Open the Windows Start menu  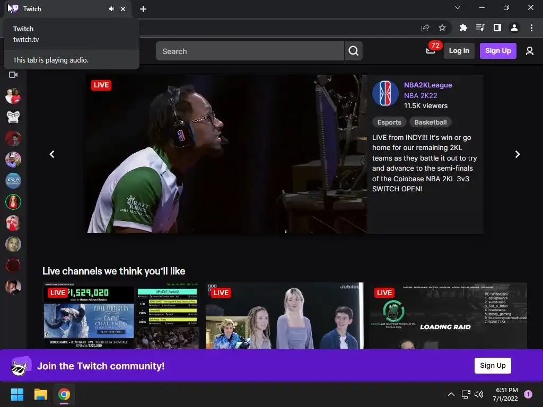(x=17, y=394)
